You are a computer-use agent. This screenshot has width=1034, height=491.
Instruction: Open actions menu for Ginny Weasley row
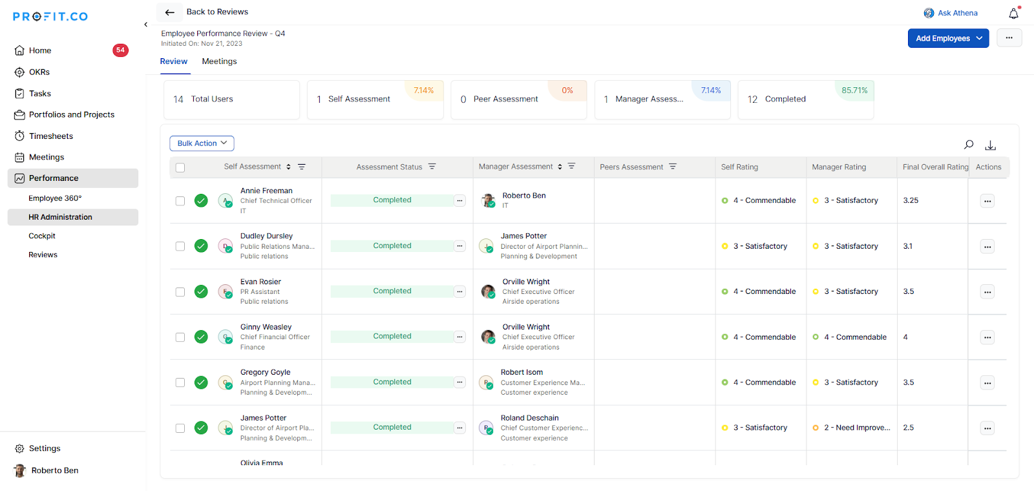pos(987,337)
